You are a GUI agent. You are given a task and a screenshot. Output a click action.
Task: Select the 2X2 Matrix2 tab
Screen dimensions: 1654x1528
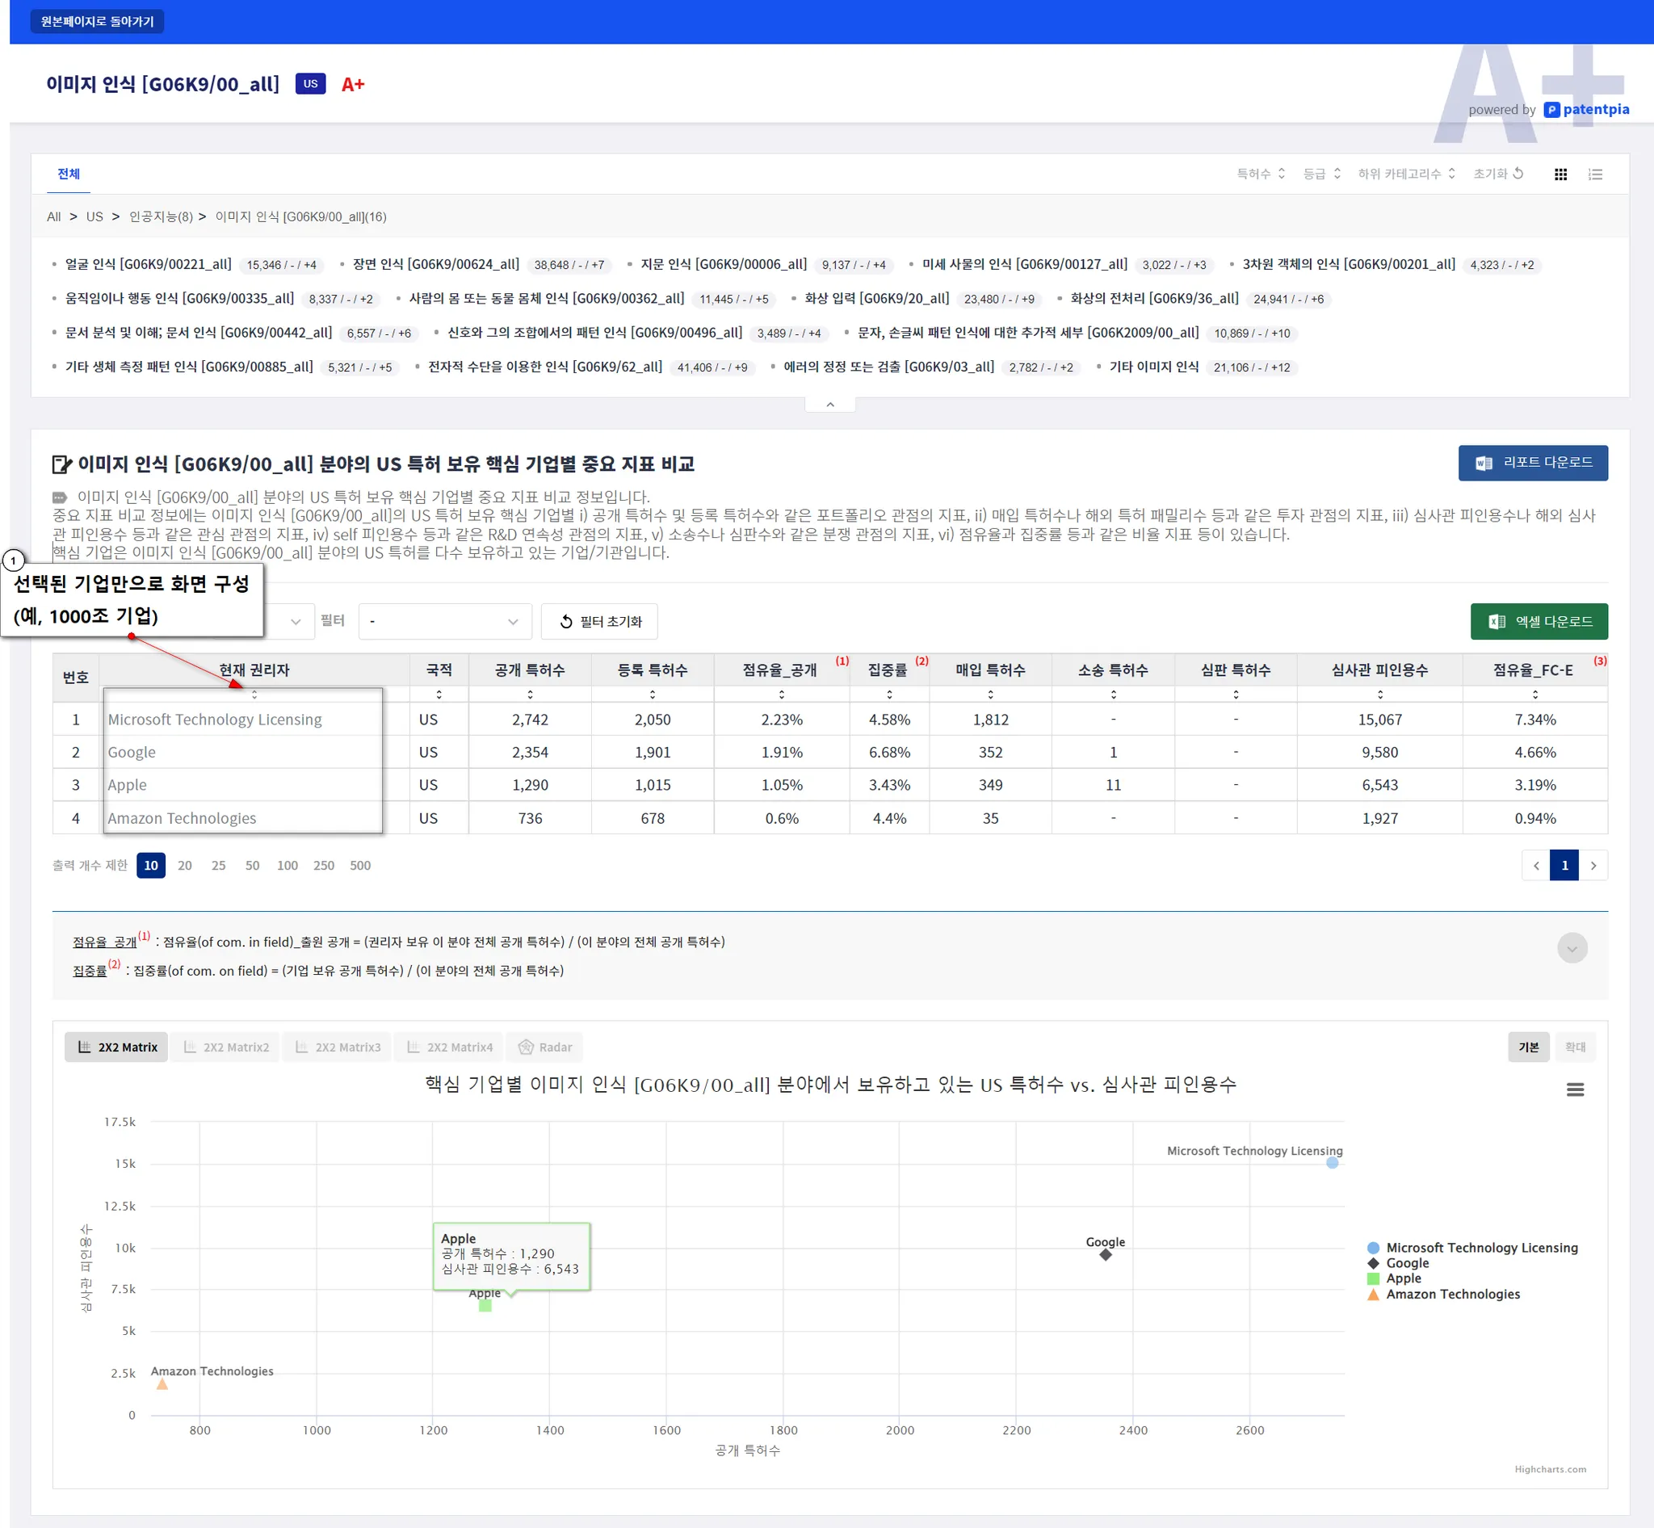tap(226, 1047)
